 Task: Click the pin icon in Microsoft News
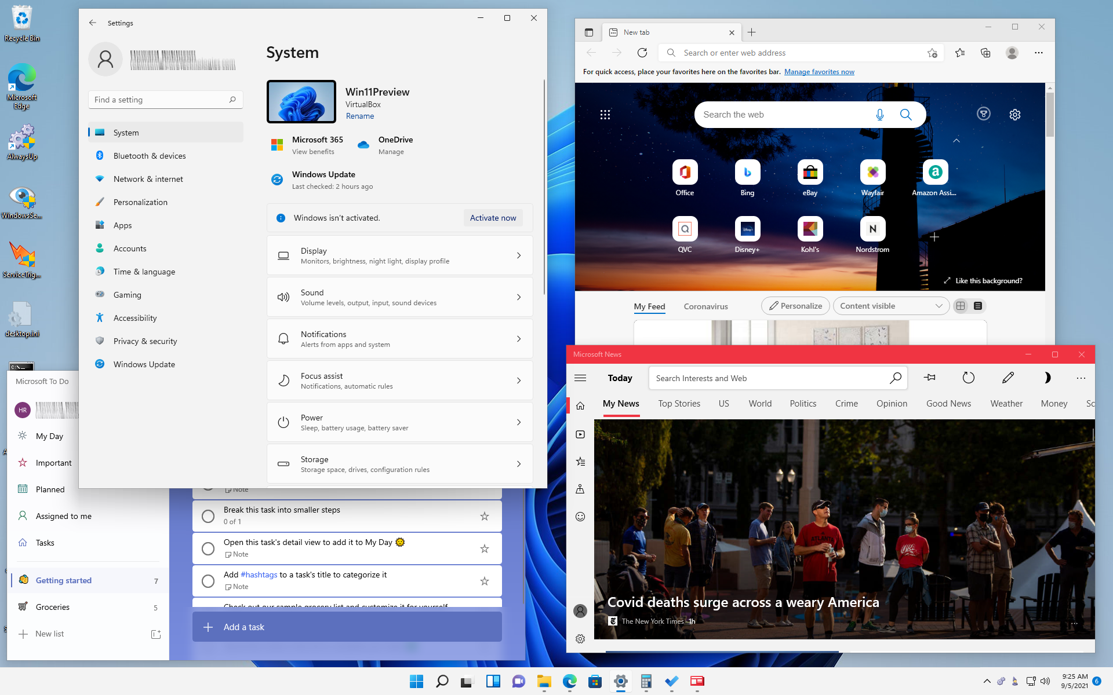coord(930,378)
